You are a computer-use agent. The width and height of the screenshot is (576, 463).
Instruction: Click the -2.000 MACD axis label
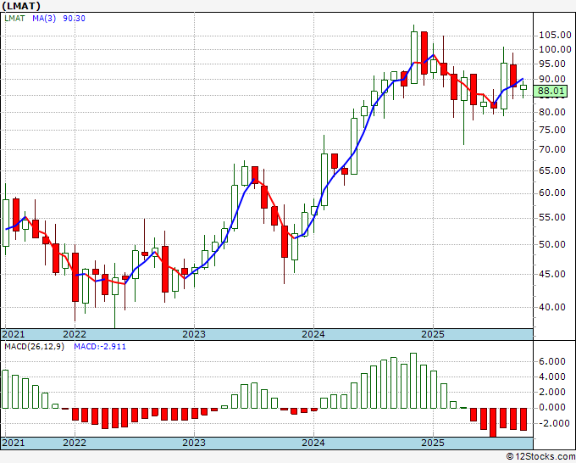click(551, 422)
